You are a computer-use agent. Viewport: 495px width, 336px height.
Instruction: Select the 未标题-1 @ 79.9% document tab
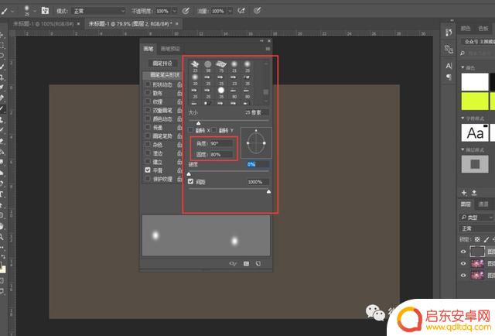point(130,24)
